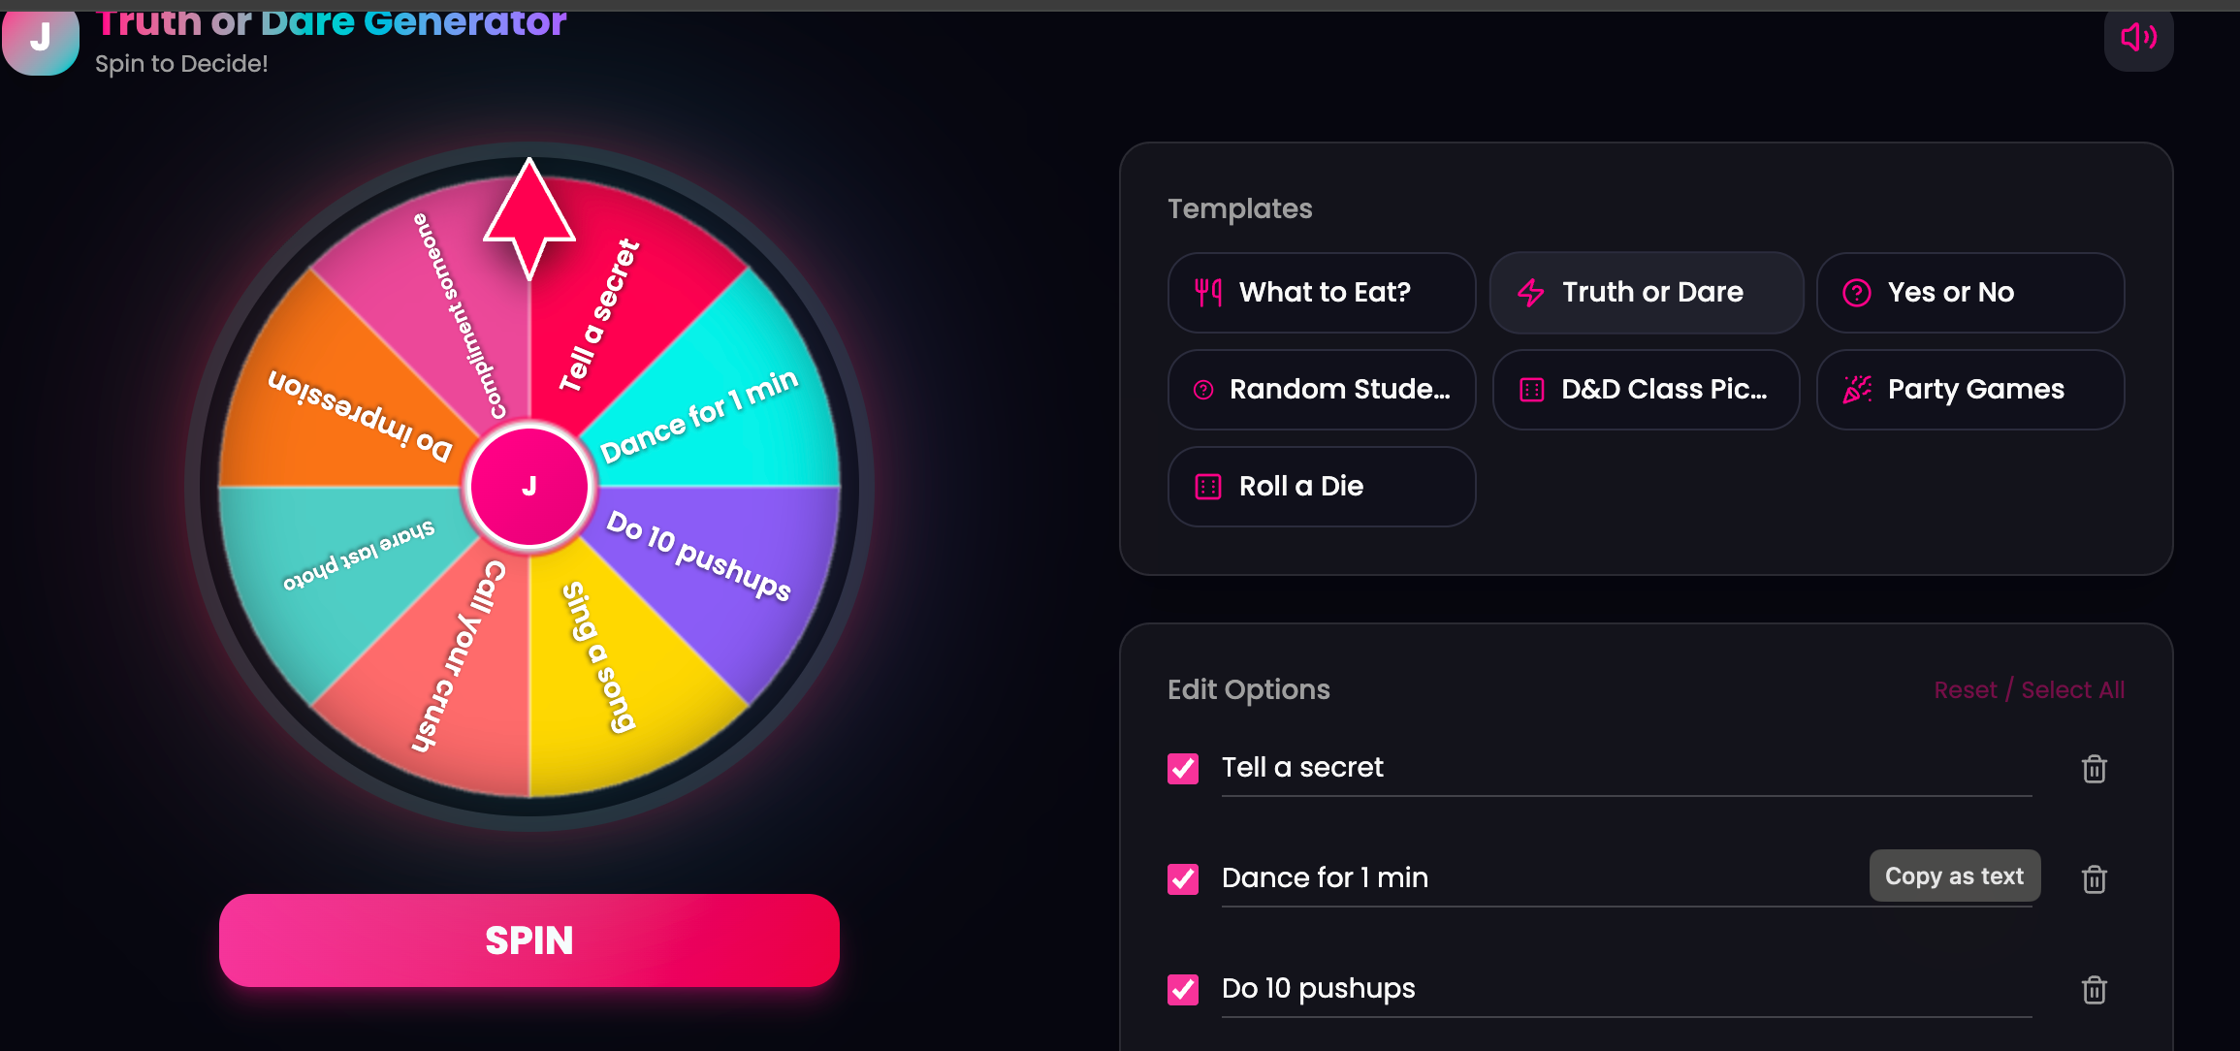
Task: Click the party popper icon for Party Games
Action: 1856,389
